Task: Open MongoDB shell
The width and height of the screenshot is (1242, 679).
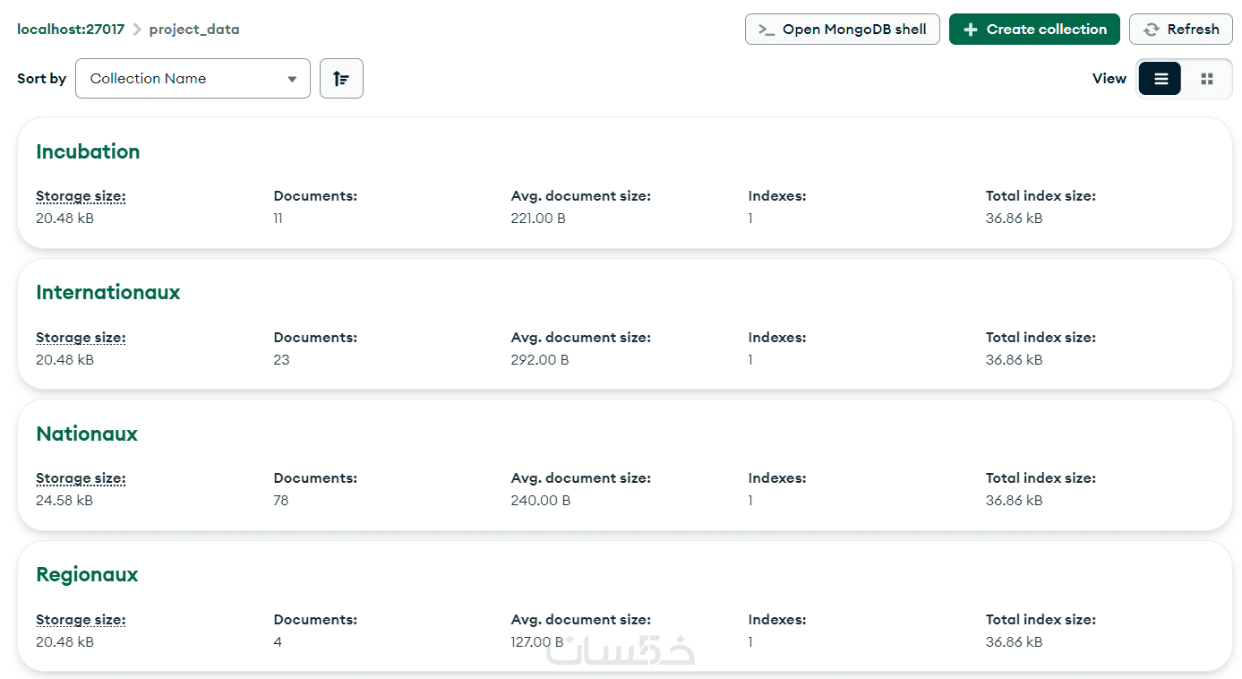Action: (842, 30)
